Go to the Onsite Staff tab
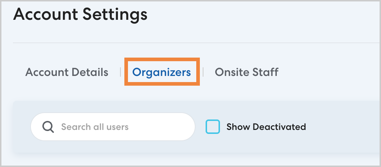This screenshot has height=167, width=381. pos(247,72)
